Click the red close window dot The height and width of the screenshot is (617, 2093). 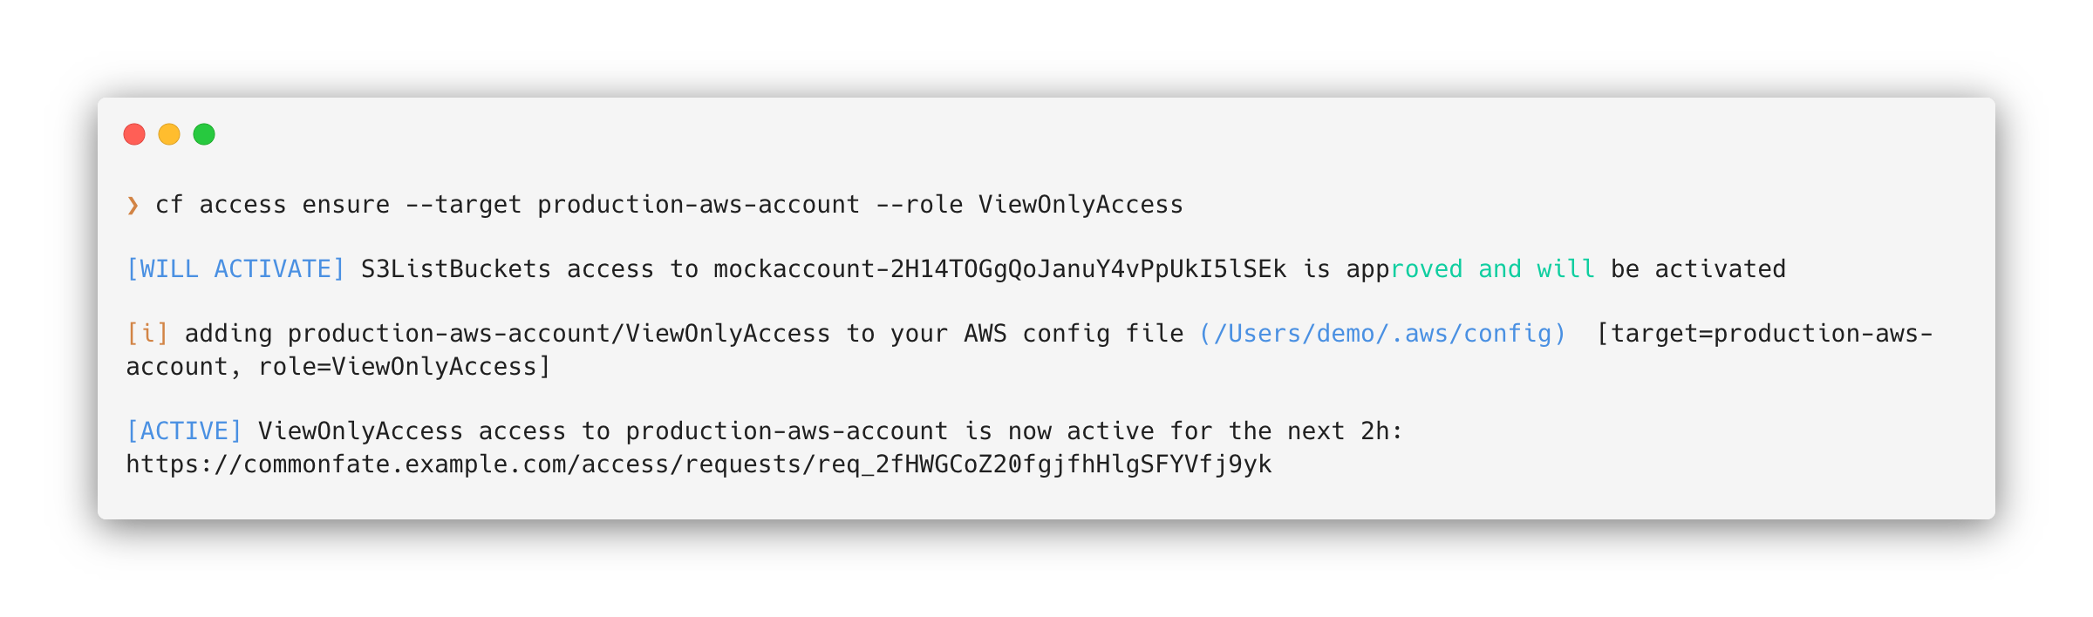click(x=134, y=134)
